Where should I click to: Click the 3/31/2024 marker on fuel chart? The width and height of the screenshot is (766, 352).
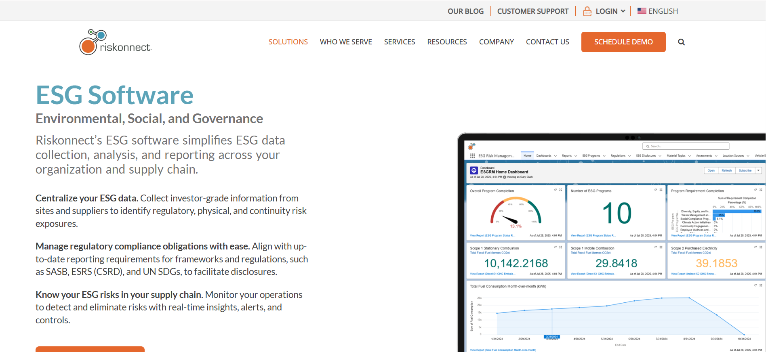[x=552, y=337]
